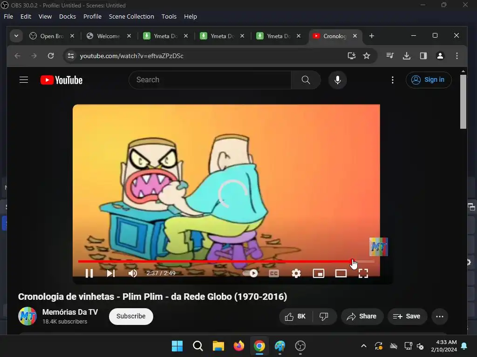Open OBS Studio from taskbar

point(300,346)
